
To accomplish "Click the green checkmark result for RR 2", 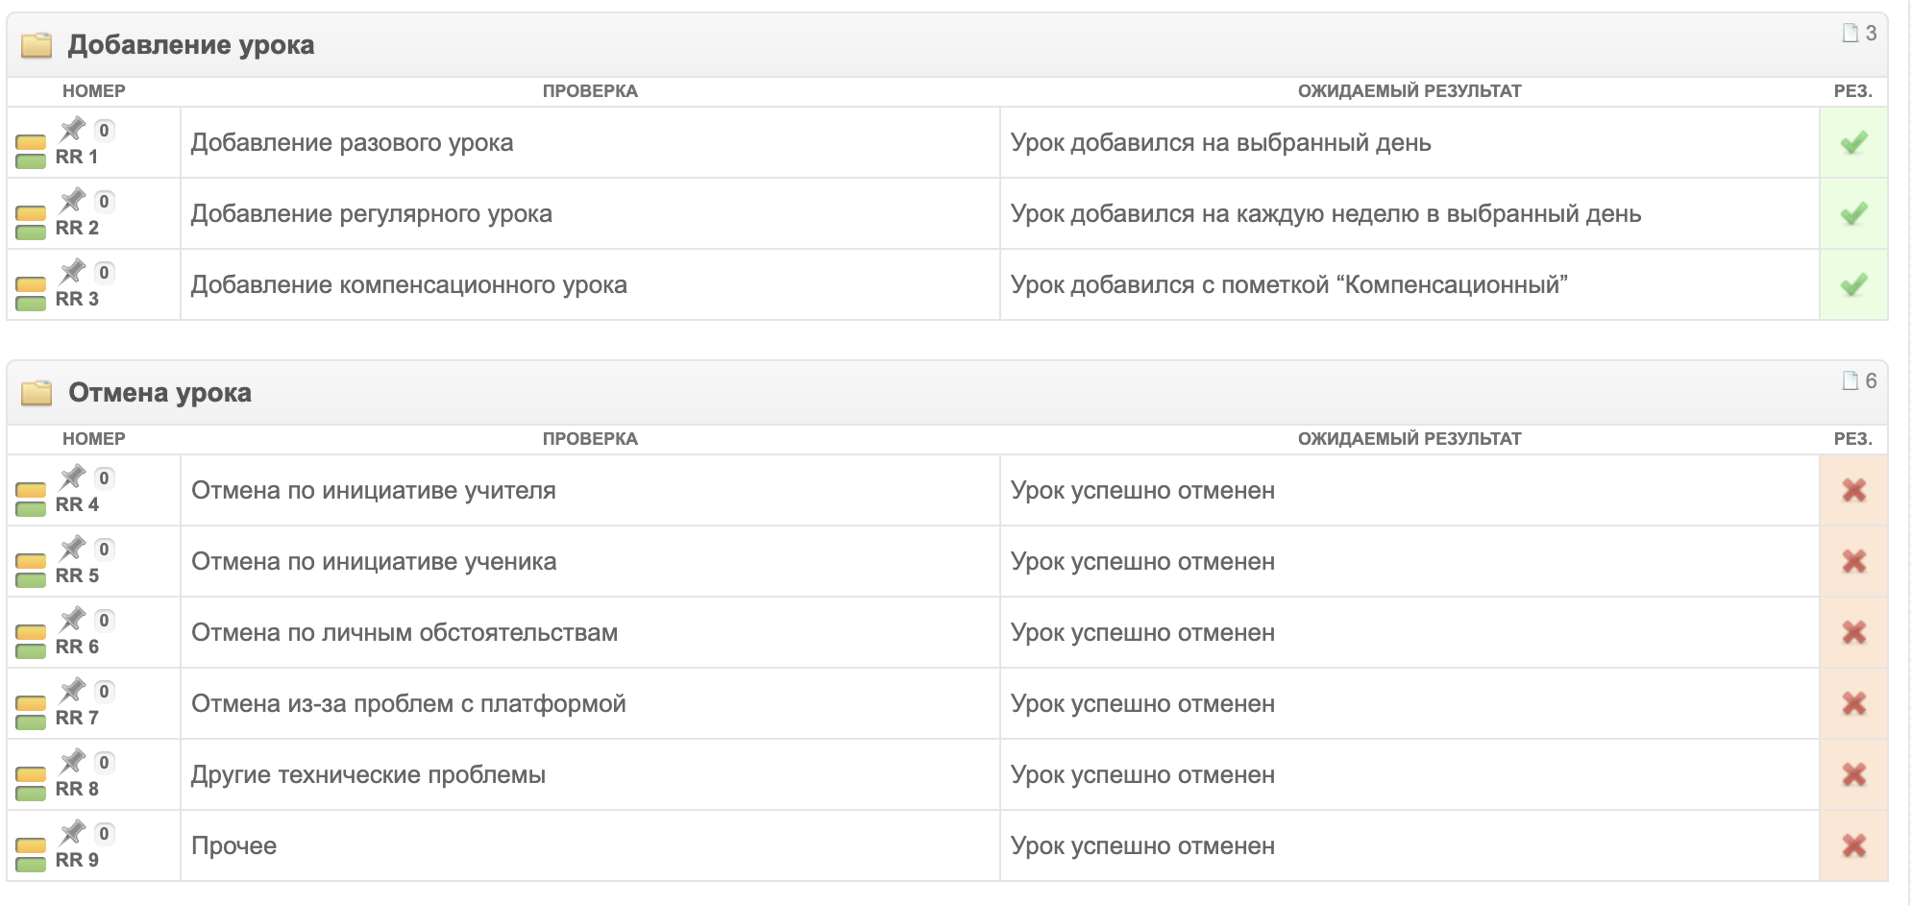I will [x=1853, y=213].
